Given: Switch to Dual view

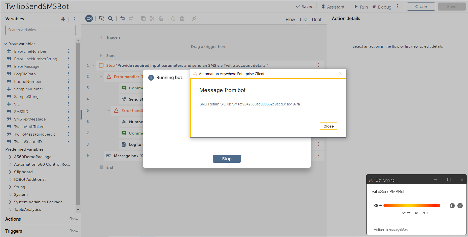Looking at the screenshot, I should [316, 20].
